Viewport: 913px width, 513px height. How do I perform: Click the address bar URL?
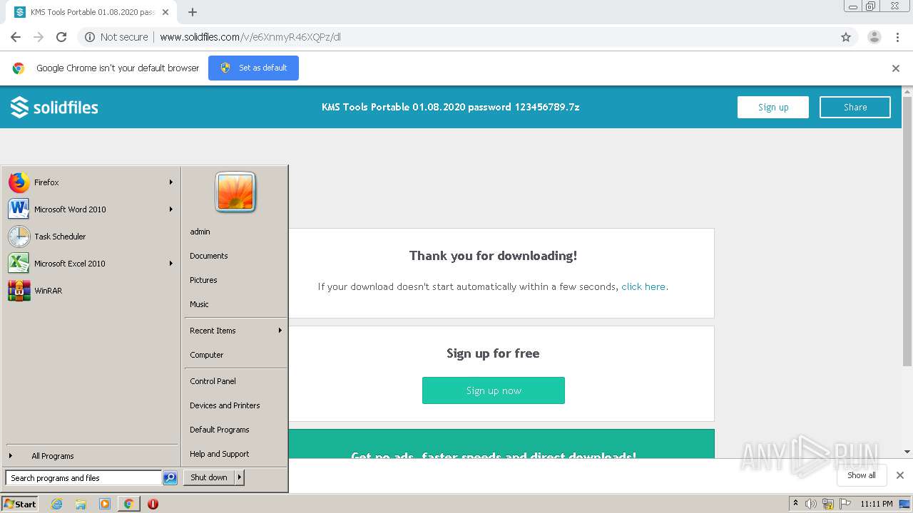pos(250,37)
